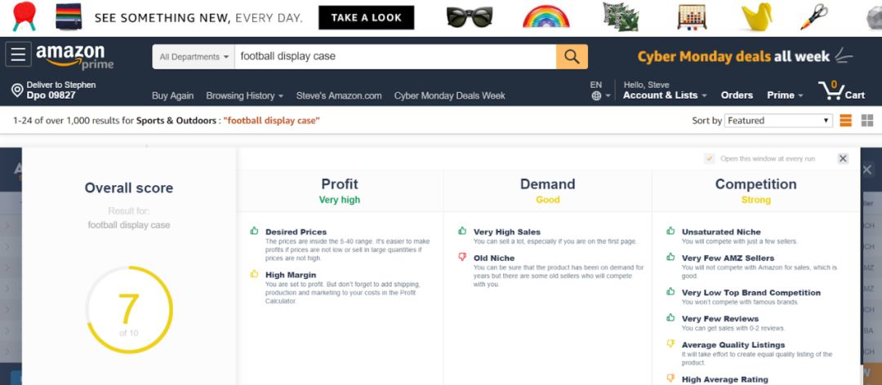Viewport: 882px width, 385px height.
Task: Click thumbs-up icon beside Unsaturated Niche
Action: pos(670,231)
